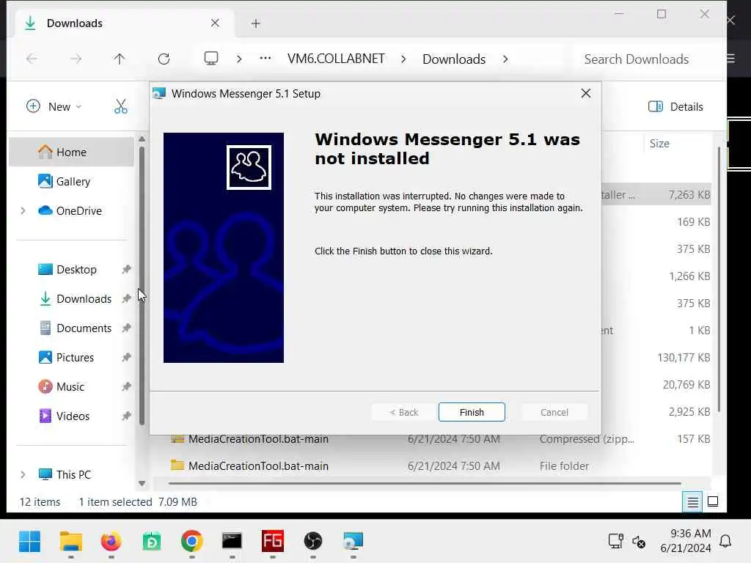Open the notifications bell

725,541
